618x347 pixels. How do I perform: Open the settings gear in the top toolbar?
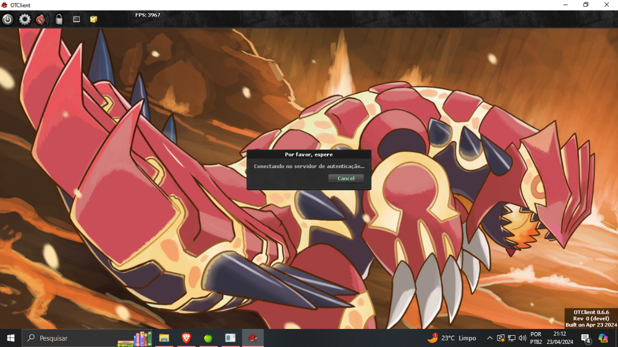(25, 19)
